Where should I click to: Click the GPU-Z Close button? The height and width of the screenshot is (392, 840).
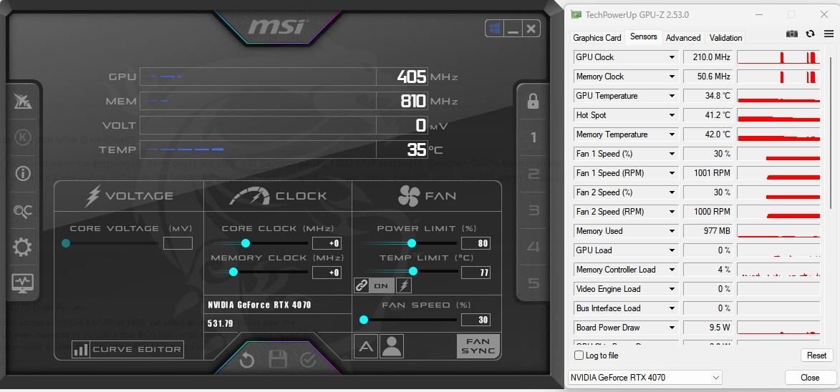click(810, 378)
